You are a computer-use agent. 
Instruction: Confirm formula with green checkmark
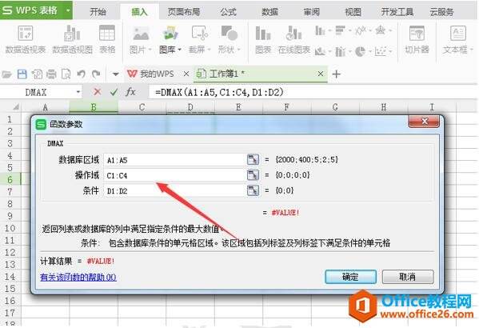(114, 92)
